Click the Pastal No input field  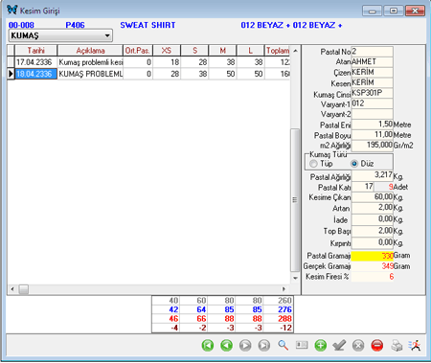coord(372,52)
